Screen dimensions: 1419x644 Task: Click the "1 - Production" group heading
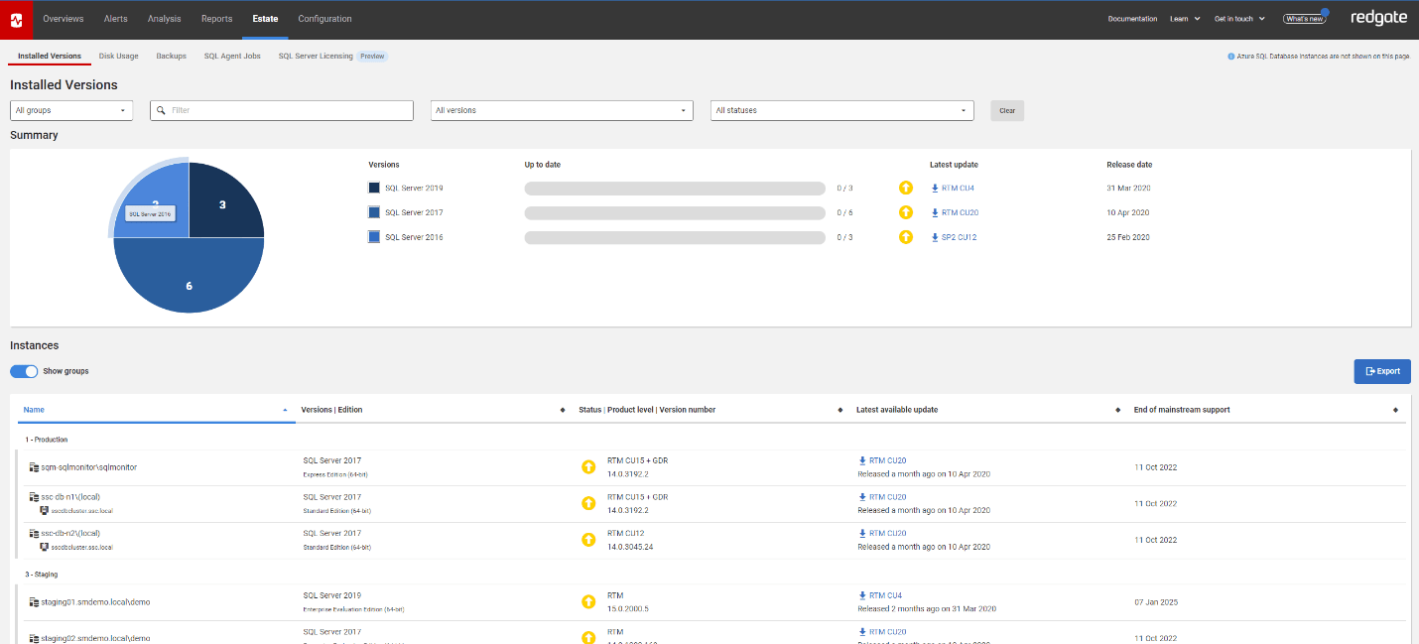tap(47, 439)
